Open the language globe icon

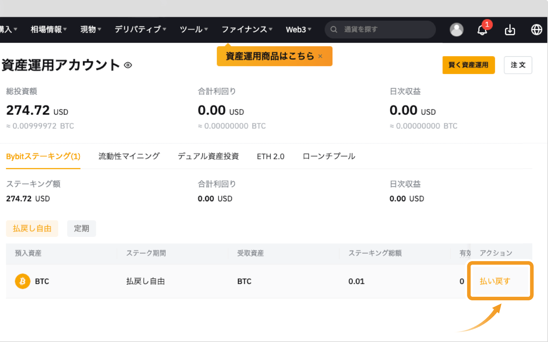tap(537, 30)
